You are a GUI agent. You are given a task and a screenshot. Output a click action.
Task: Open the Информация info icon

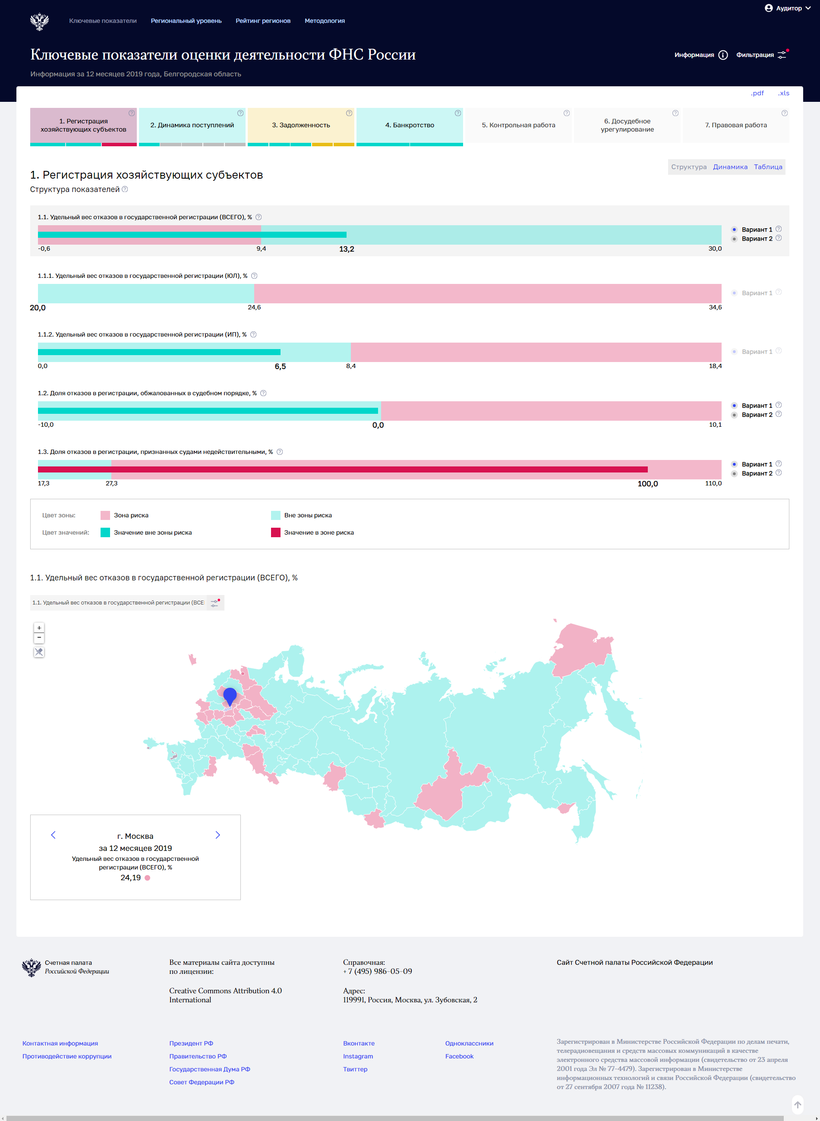click(723, 55)
